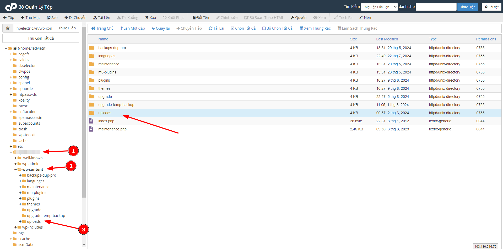Expand uploads folder in tree
The width and height of the screenshot is (503, 249).
click(20, 221)
